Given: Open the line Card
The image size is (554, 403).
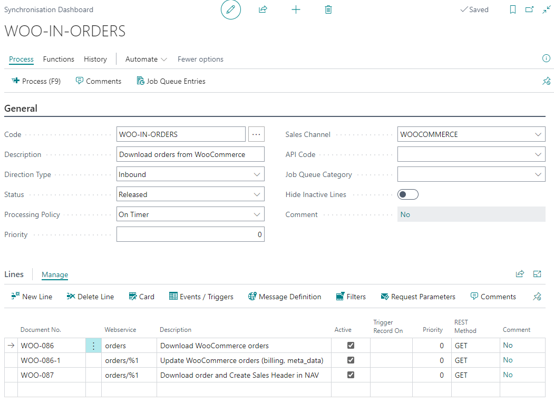Looking at the screenshot, I should [142, 297].
